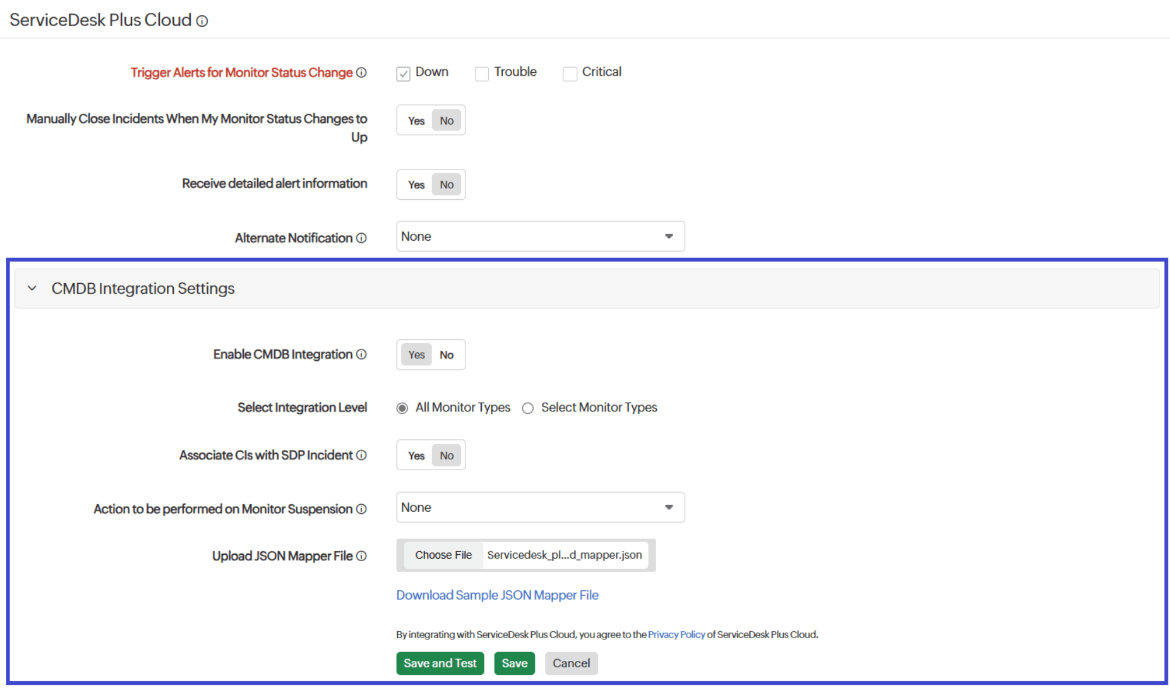Viewport: 1170px width, 690px height.
Task: Click the Save and Test button
Action: click(440, 663)
